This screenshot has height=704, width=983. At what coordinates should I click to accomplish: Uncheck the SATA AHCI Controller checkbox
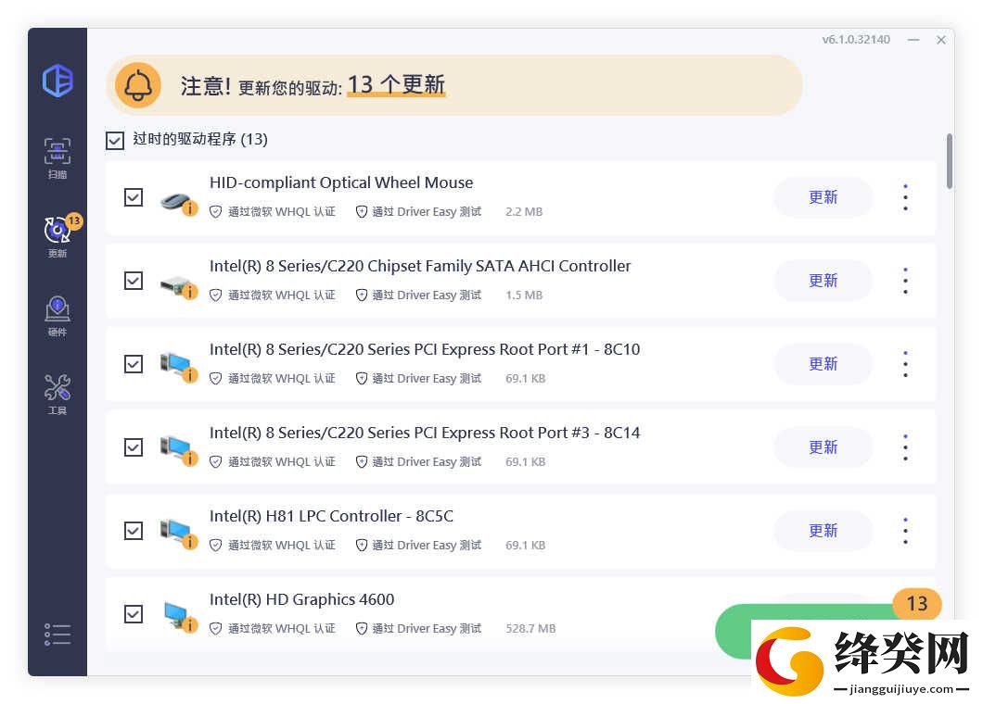point(134,281)
